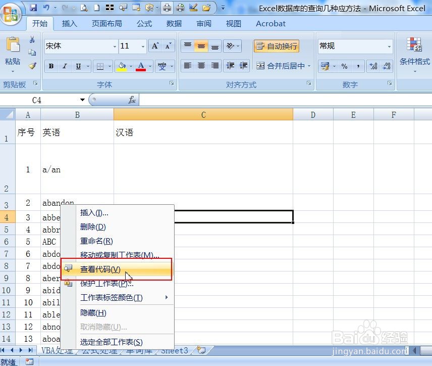432x366 pixels.
Task: Expand the 工作表标签颜色 submenu
Action: 111,298
